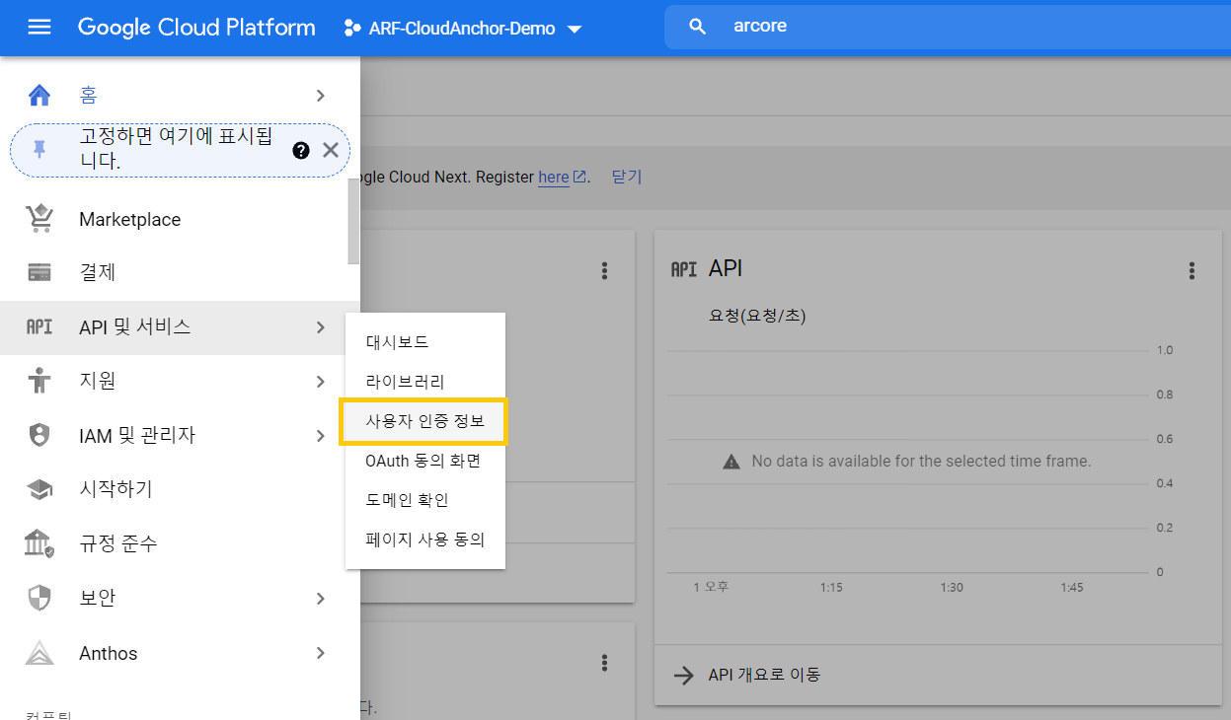Expand the 홈 submenu chevron
Image resolution: width=1231 pixels, height=720 pixels.
pyautogui.click(x=321, y=96)
